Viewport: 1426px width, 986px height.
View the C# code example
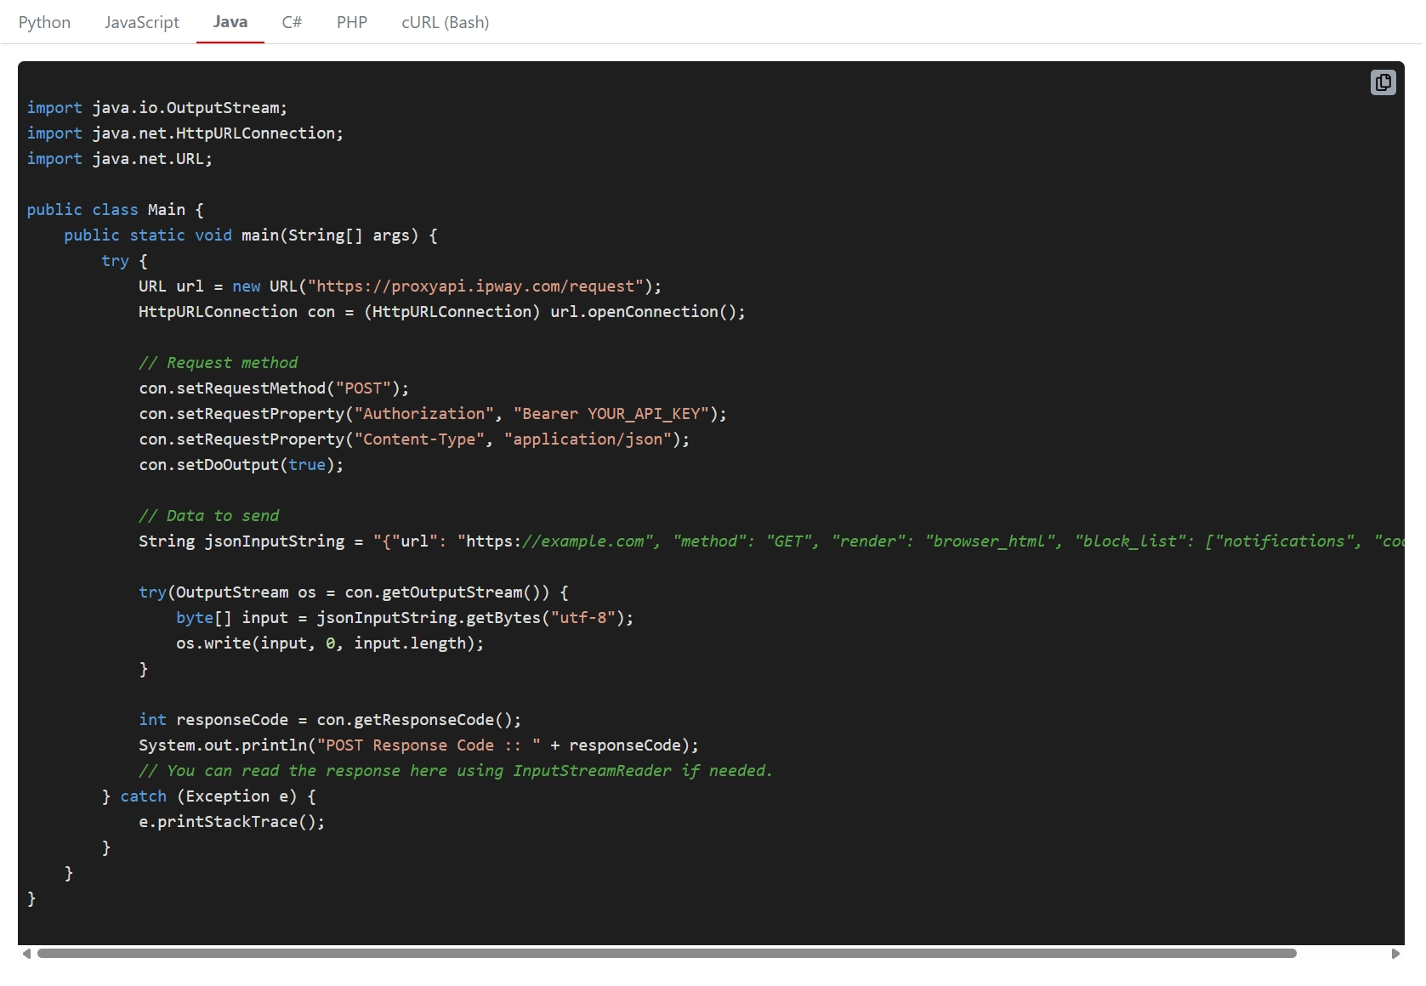[292, 22]
